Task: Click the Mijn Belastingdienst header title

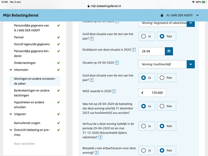Action: (x=21, y=15)
